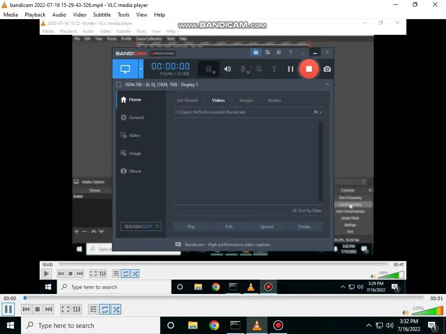The height and width of the screenshot is (334, 446).
Task: Switch to Bandicam's Videos tab
Action: pos(219,100)
